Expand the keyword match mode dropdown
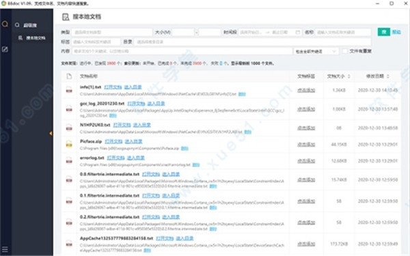This screenshot has width=410, height=256. pos(316,51)
